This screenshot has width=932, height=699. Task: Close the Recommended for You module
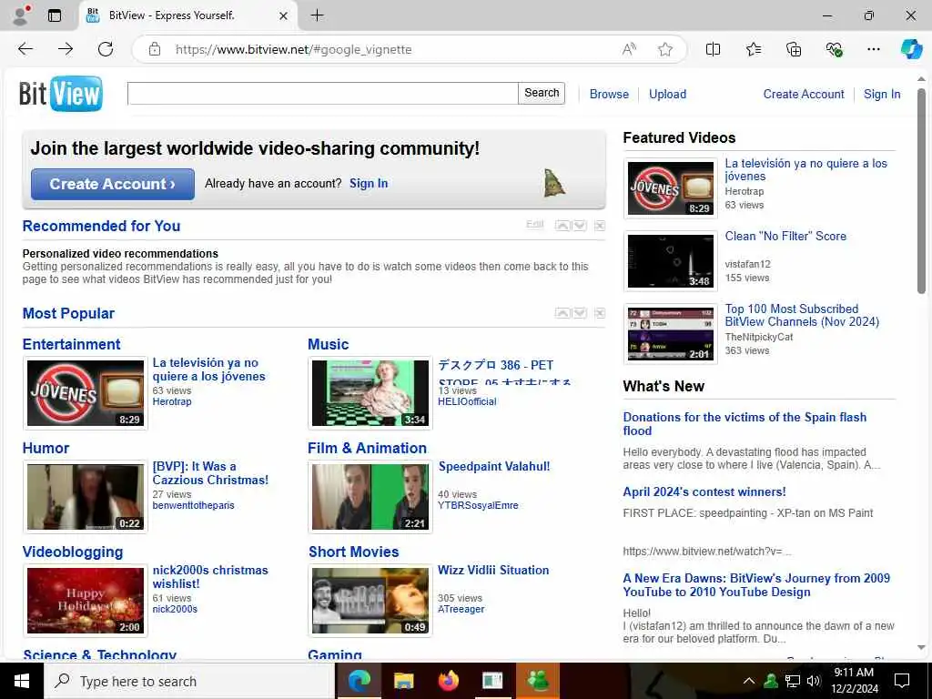point(600,226)
